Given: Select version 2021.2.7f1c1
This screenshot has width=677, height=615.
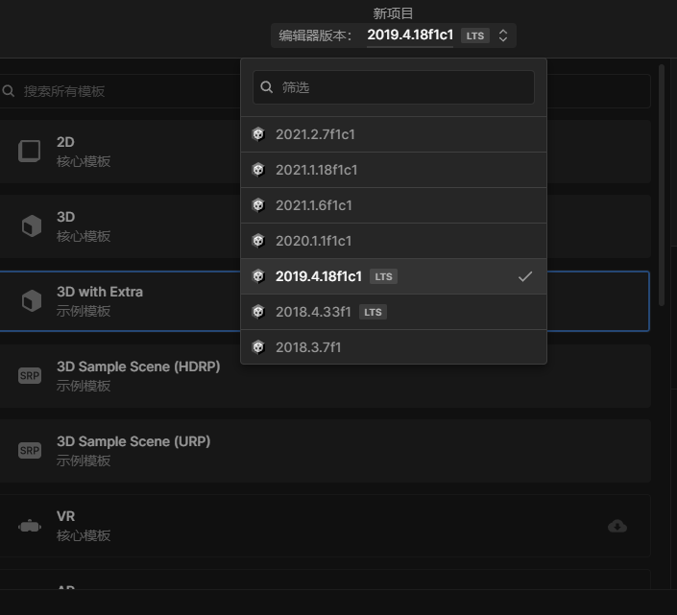Looking at the screenshot, I should click(394, 134).
